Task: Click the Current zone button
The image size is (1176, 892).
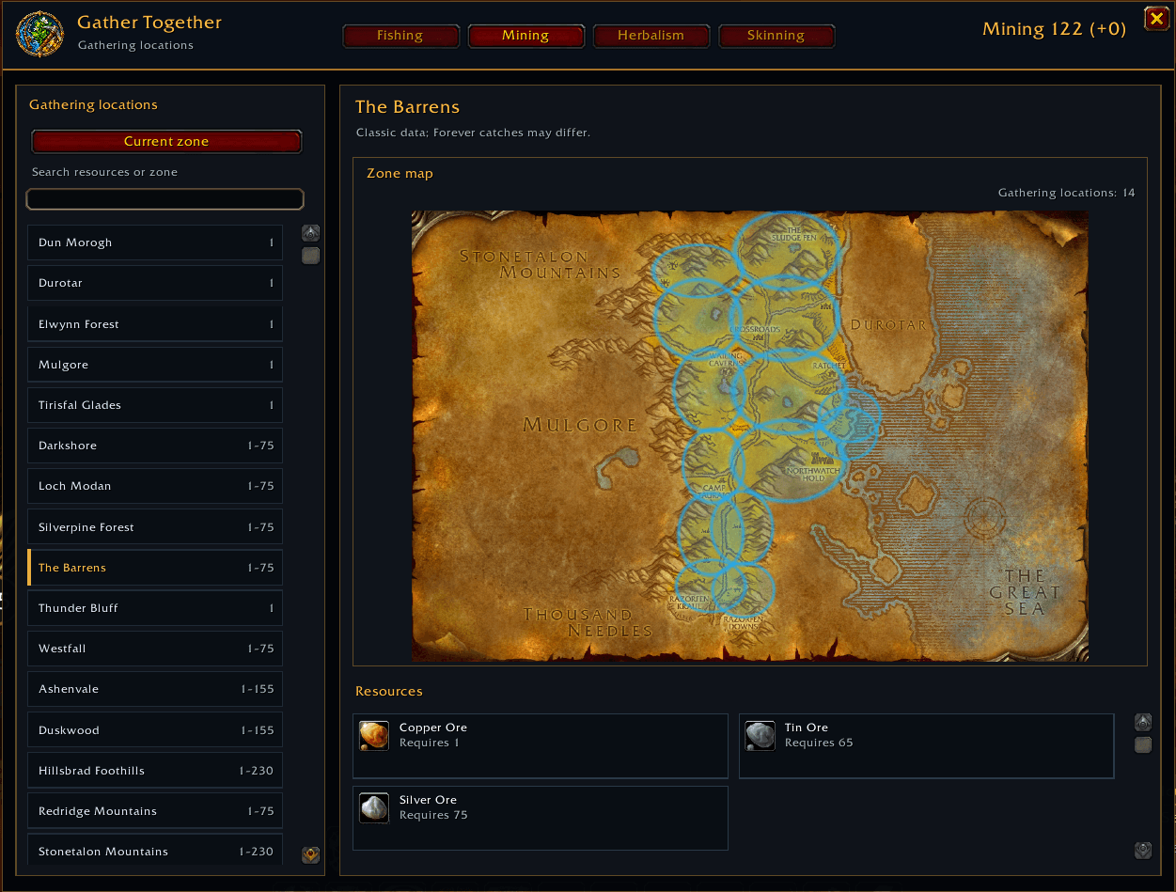Action: pos(166,141)
